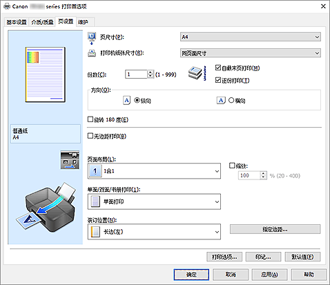Open the Page Size dropdown showing A4
Image resolution: width=330 pixels, height=285 pixels.
coord(251,37)
